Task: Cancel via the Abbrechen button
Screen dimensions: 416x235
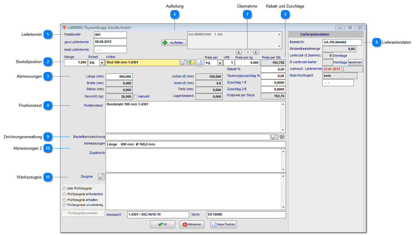Action: click(192, 224)
